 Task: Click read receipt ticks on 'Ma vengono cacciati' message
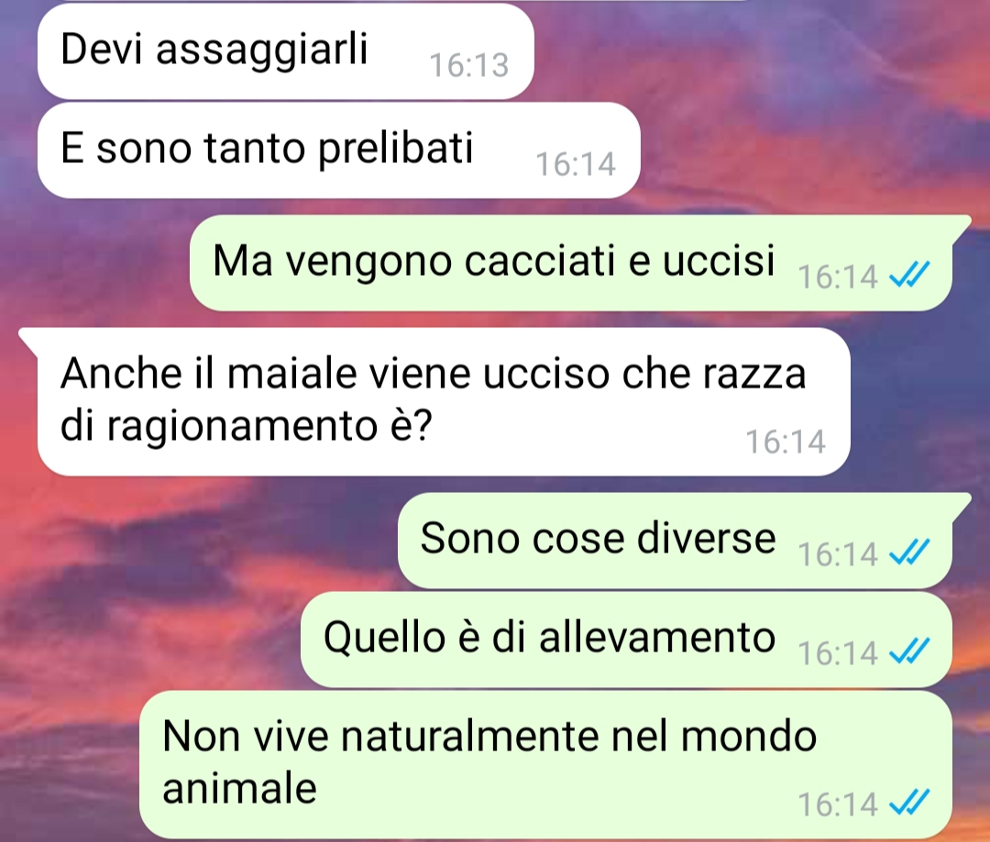coord(909,275)
